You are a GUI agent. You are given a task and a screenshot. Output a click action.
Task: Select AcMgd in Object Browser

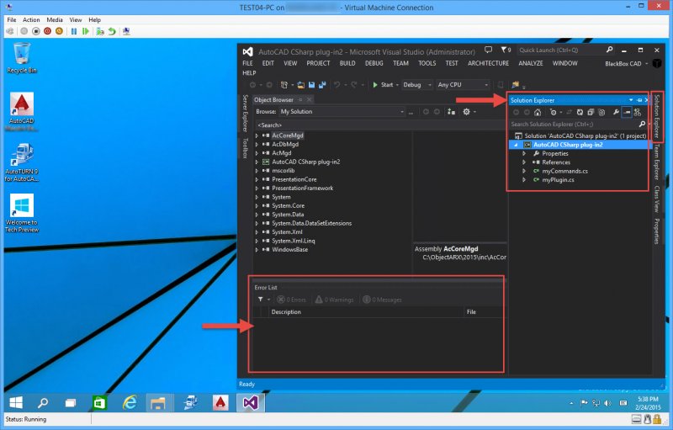coord(282,153)
